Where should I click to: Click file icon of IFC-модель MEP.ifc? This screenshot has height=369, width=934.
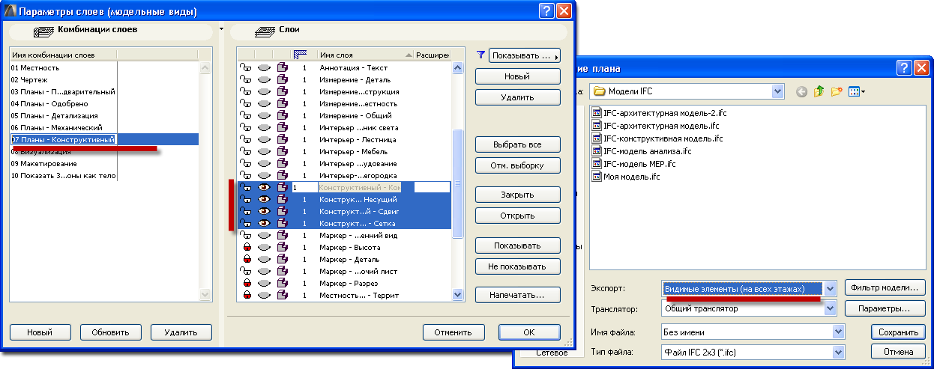(597, 163)
